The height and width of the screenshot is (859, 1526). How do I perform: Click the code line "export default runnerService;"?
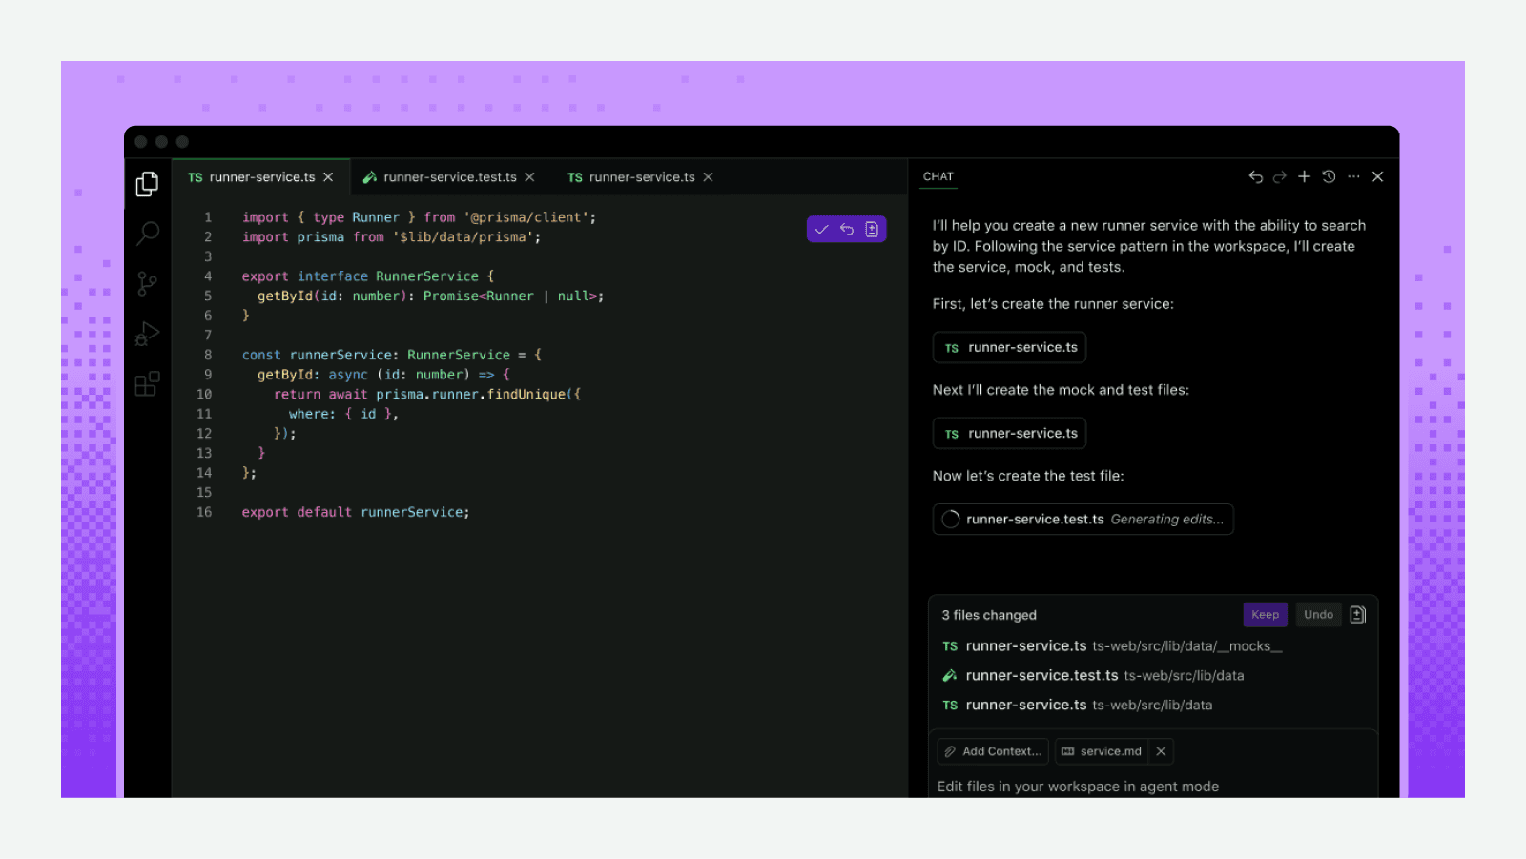[356, 512]
